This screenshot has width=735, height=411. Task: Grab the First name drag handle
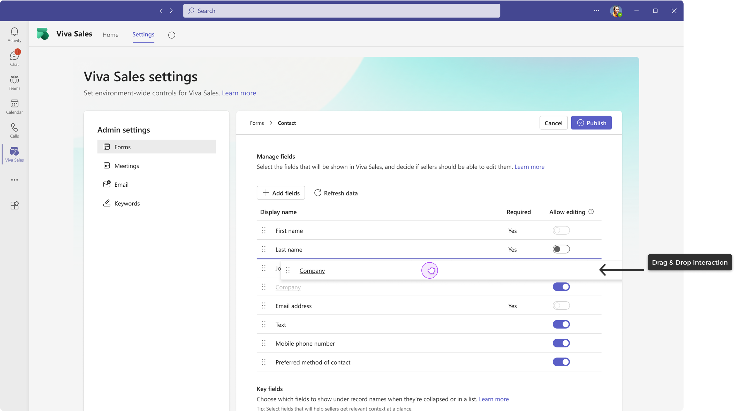pos(264,231)
